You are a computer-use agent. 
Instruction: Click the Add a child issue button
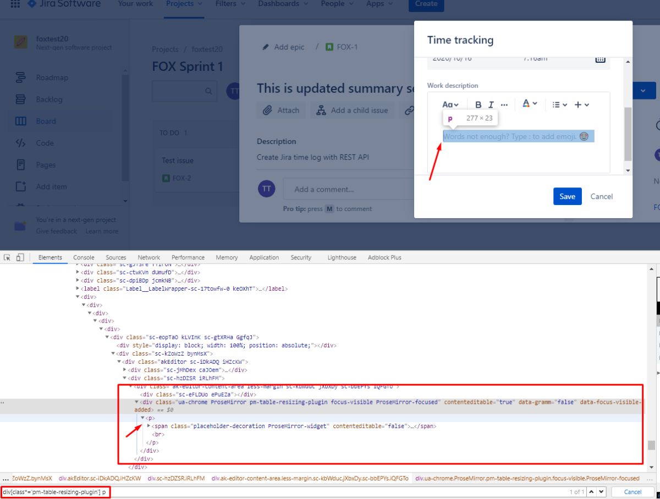353,110
